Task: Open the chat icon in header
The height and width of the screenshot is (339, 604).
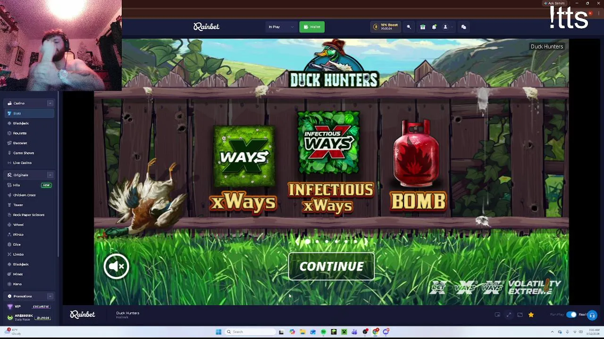Action: click(463, 27)
